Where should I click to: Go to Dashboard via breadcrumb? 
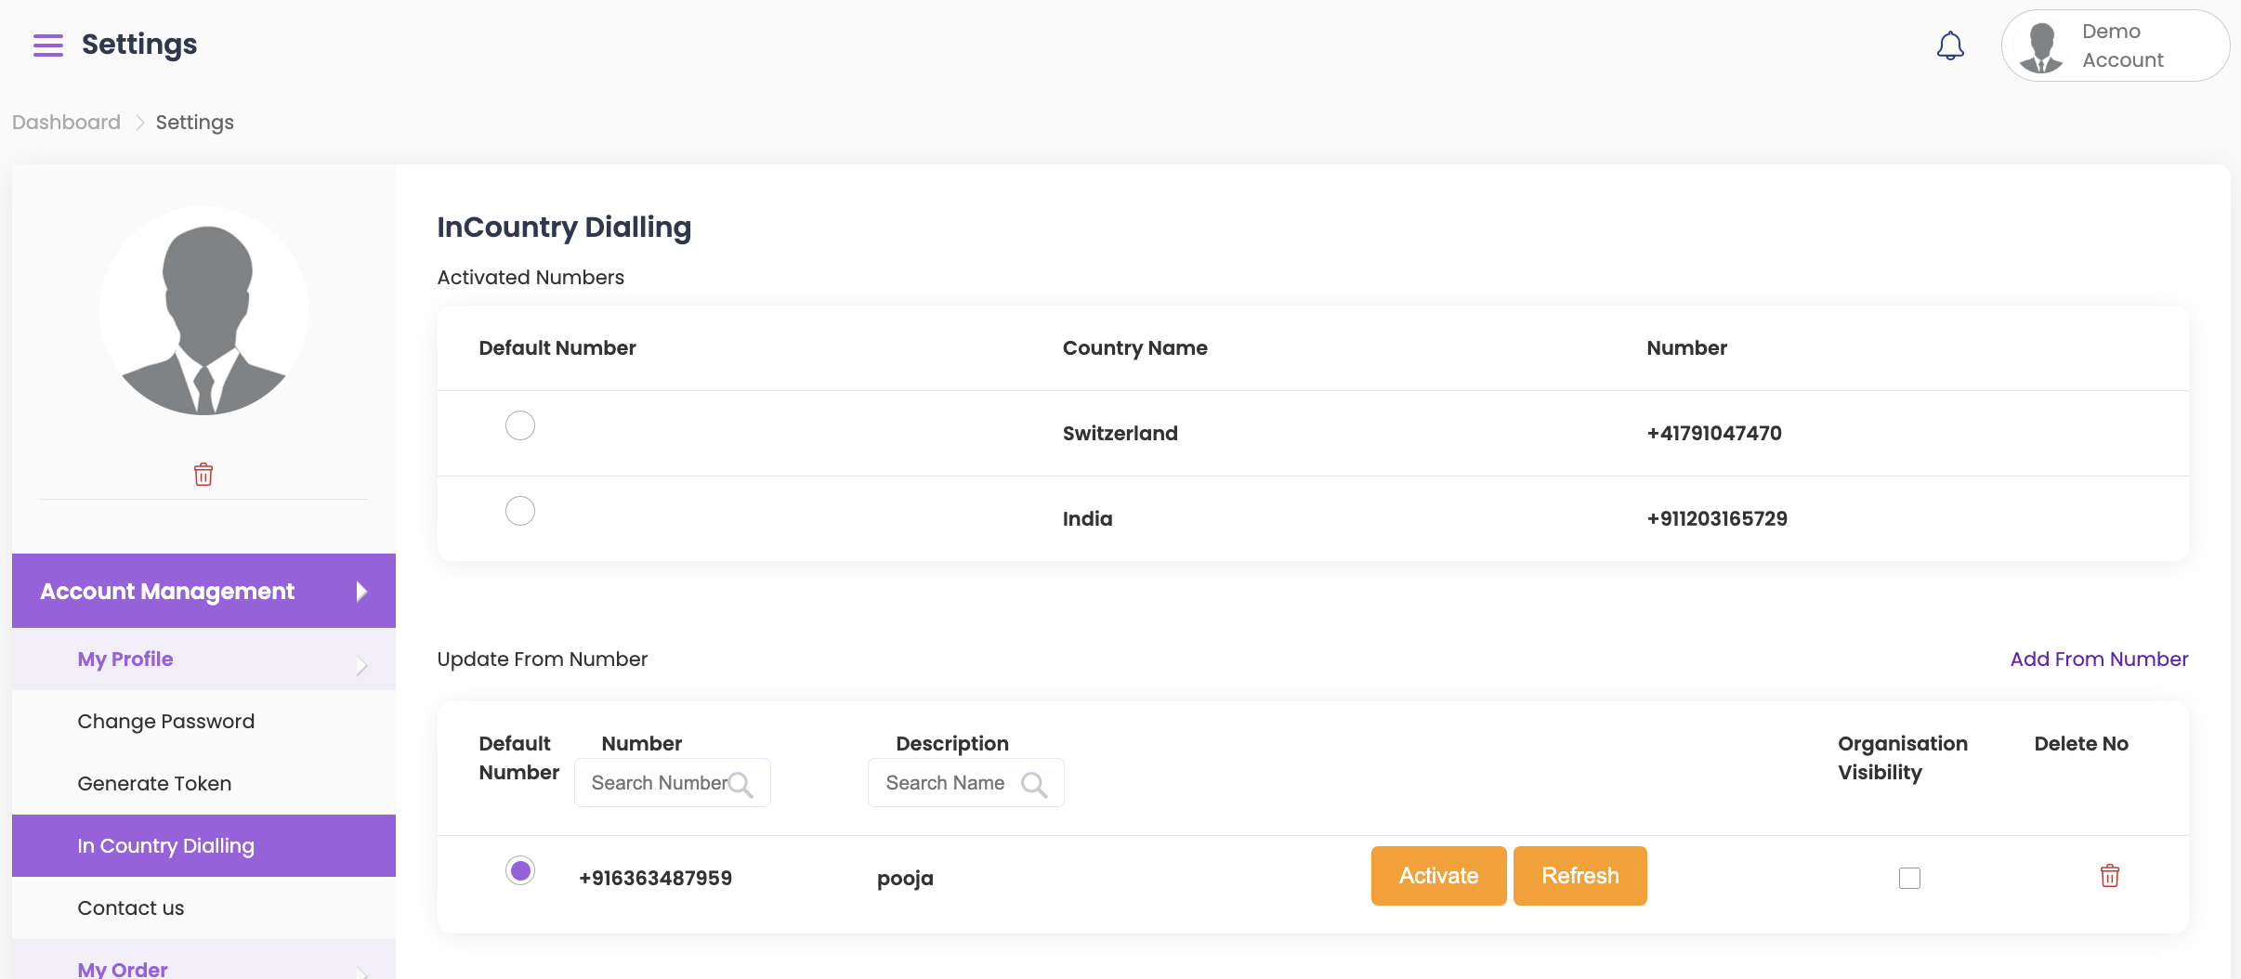tap(66, 123)
